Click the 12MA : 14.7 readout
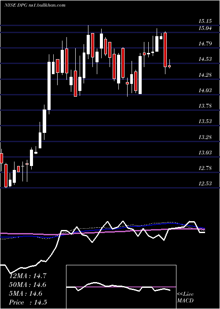220x309 pixels. click(x=28, y=276)
